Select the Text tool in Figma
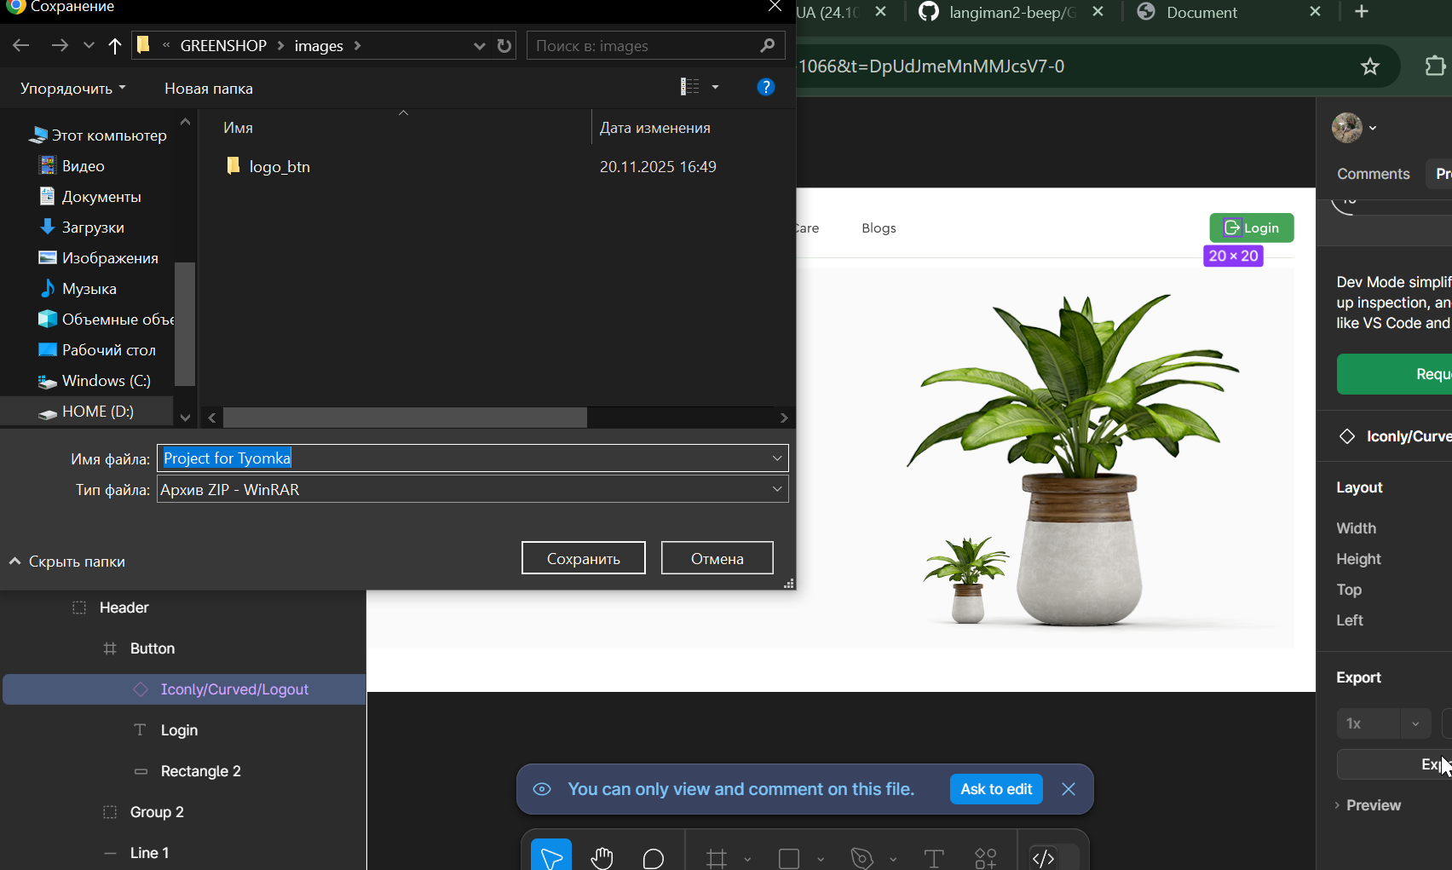 coord(934,858)
